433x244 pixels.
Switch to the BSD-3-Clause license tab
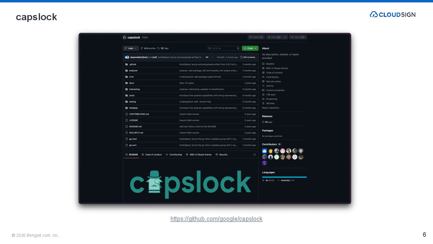pyautogui.click(x=199, y=155)
